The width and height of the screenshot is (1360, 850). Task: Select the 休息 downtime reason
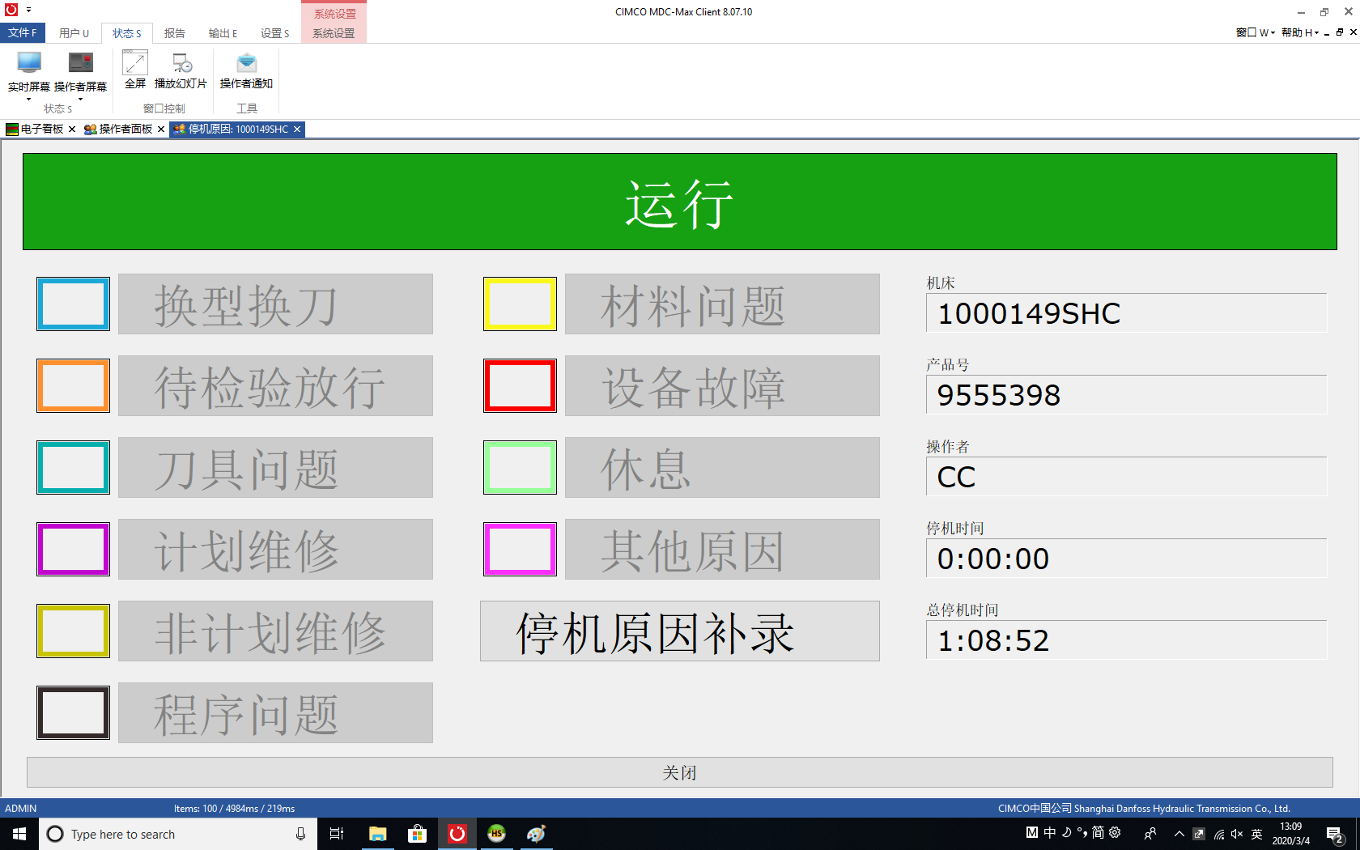pyautogui.click(x=722, y=468)
